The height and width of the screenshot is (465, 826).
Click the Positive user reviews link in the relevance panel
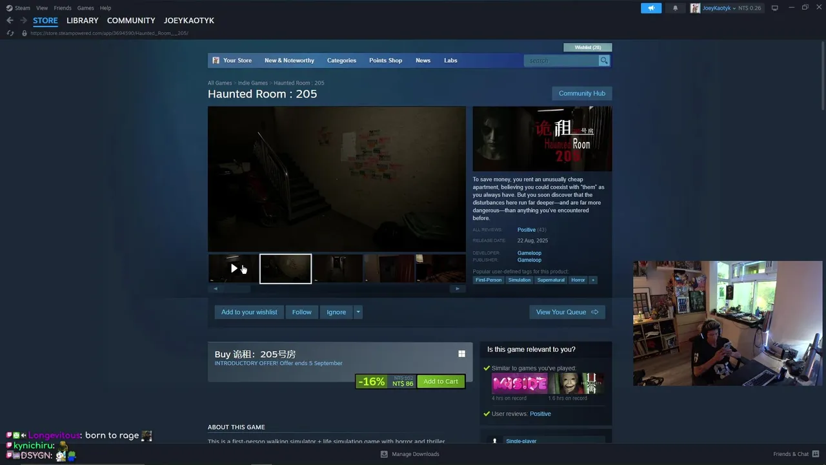tap(540, 414)
